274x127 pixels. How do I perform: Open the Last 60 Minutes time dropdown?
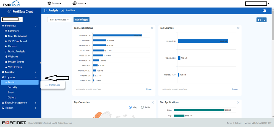tap(59, 20)
